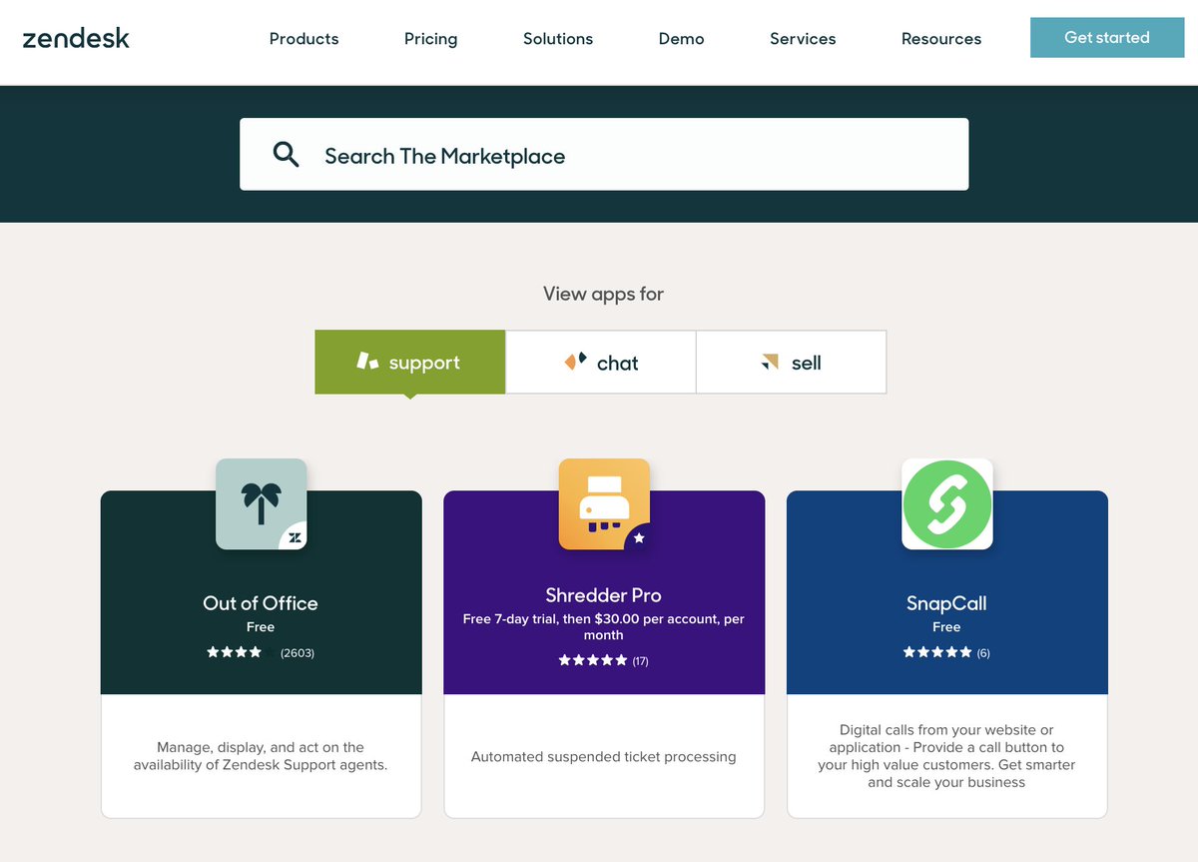
Task: Click SnapCall star rating
Action: pos(937,652)
